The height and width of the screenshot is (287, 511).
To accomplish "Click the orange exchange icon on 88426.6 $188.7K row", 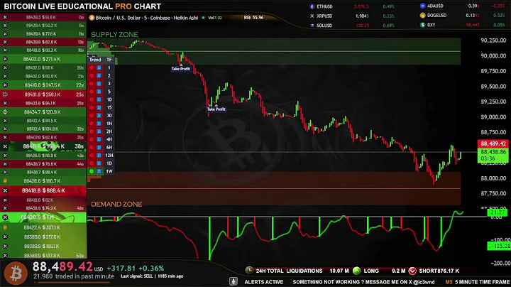I will coord(5,180).
